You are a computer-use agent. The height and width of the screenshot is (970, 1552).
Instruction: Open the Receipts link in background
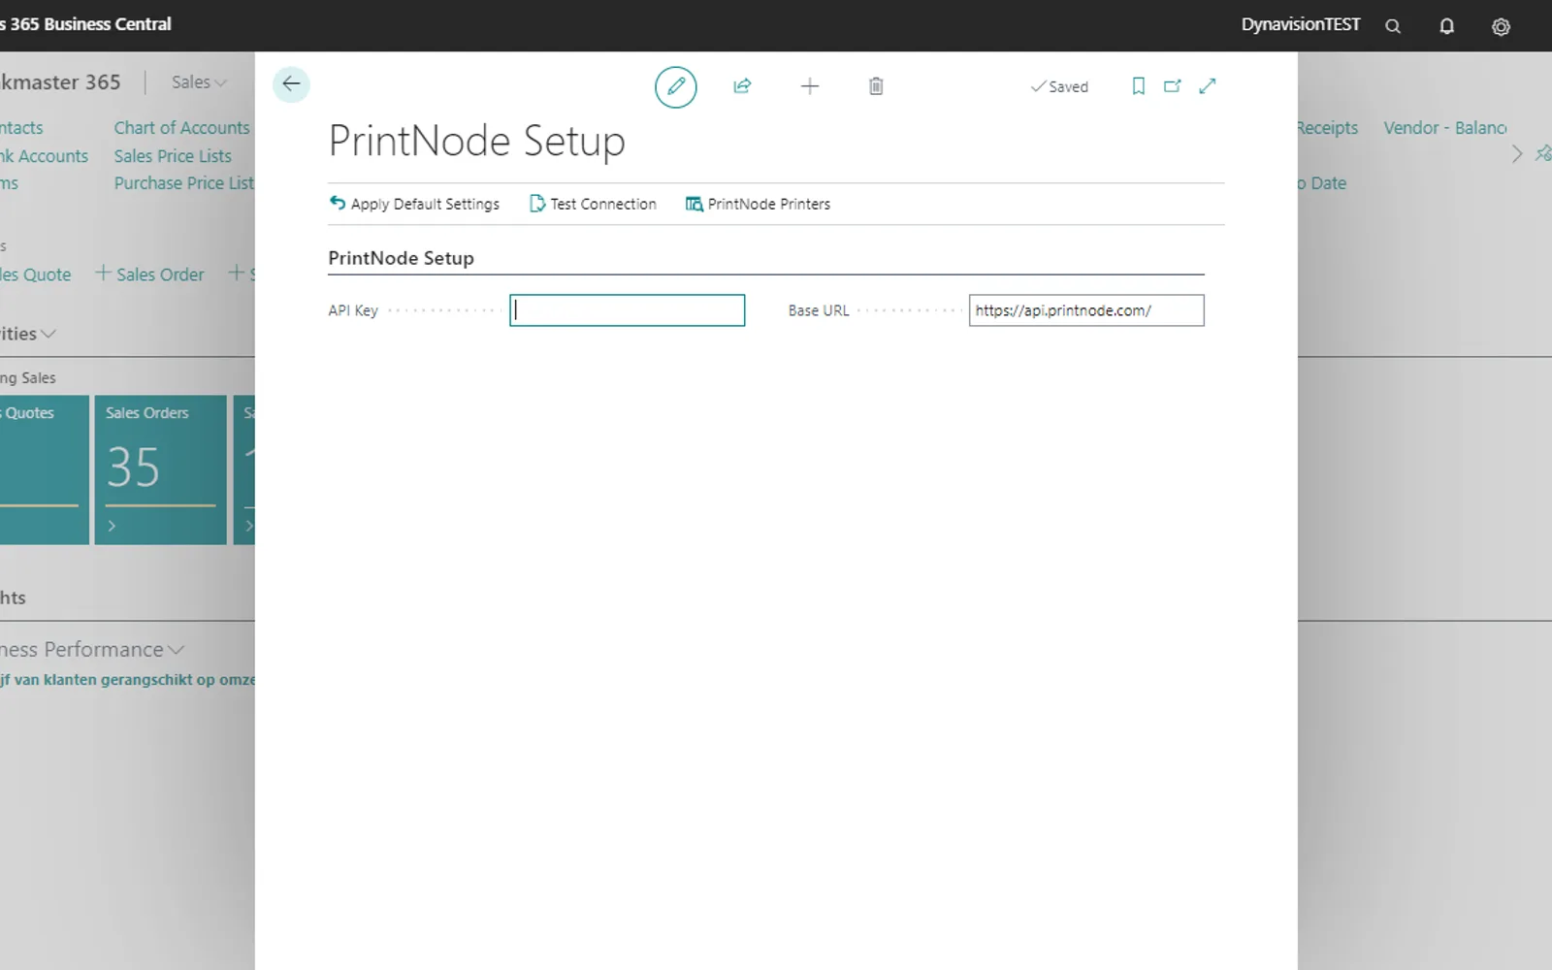coord(1327,128)
